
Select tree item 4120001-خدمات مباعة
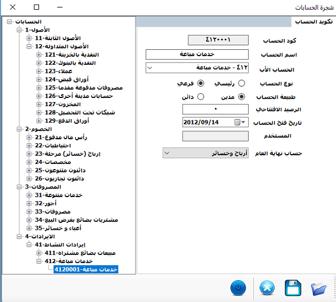pyautogui.click(x=86, y=269)
